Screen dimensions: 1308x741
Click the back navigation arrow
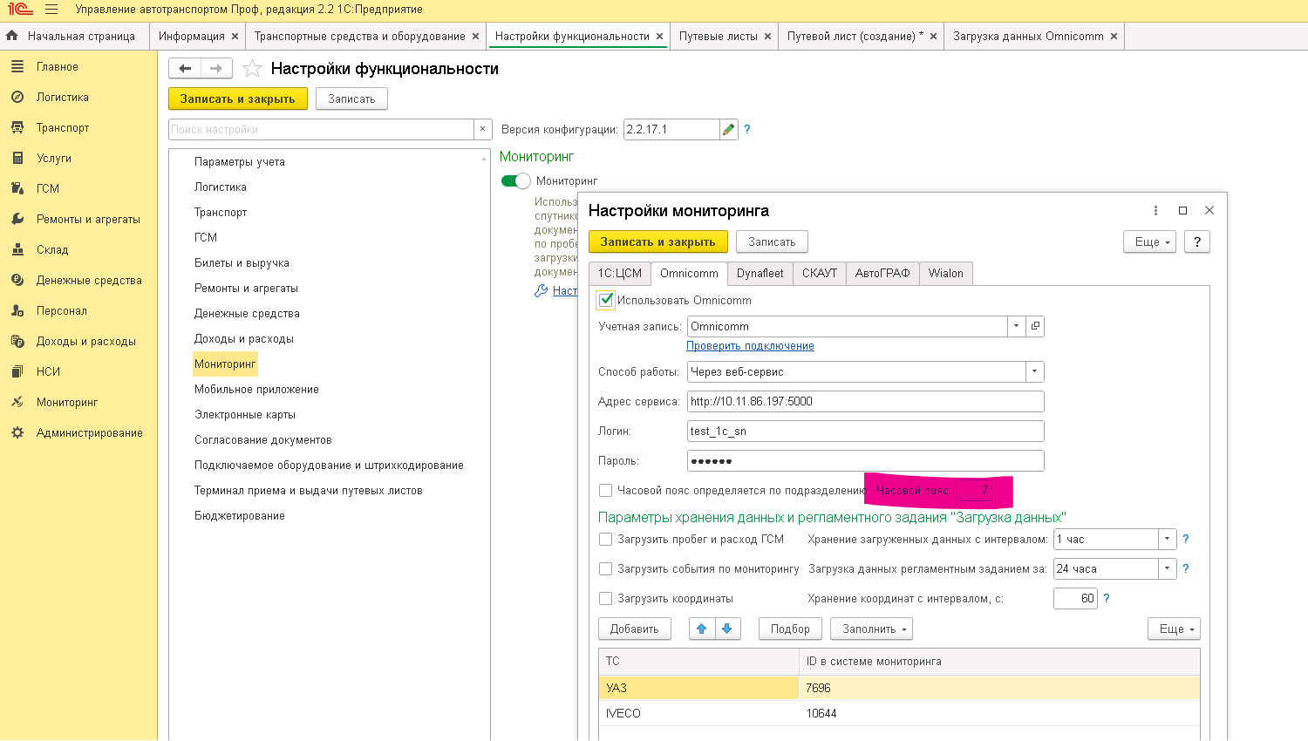click(x=185, y=69)
